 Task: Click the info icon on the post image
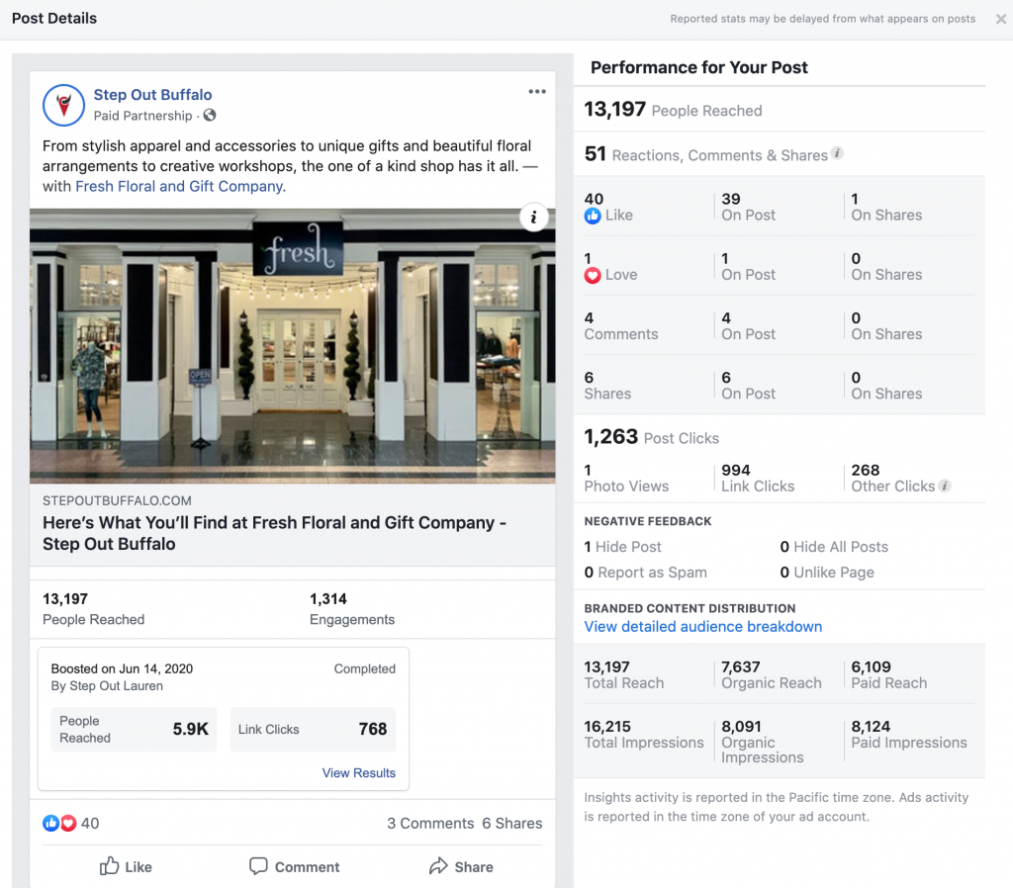click(x=533, y=218)
